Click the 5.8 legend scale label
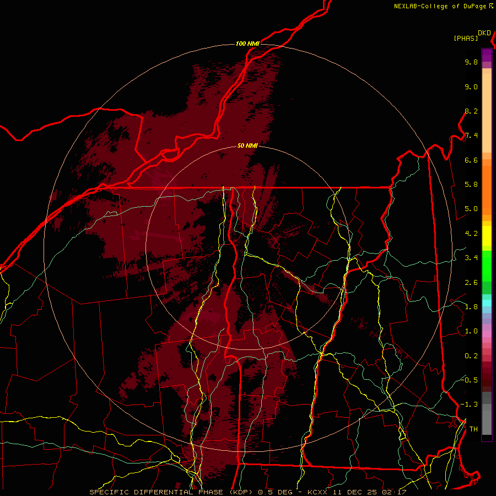 pos(471,185)
